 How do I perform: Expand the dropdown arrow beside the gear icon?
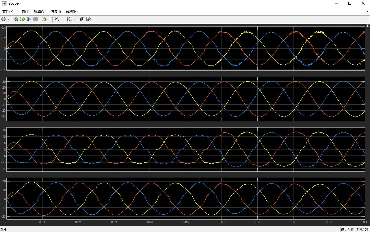coord(8,19)
